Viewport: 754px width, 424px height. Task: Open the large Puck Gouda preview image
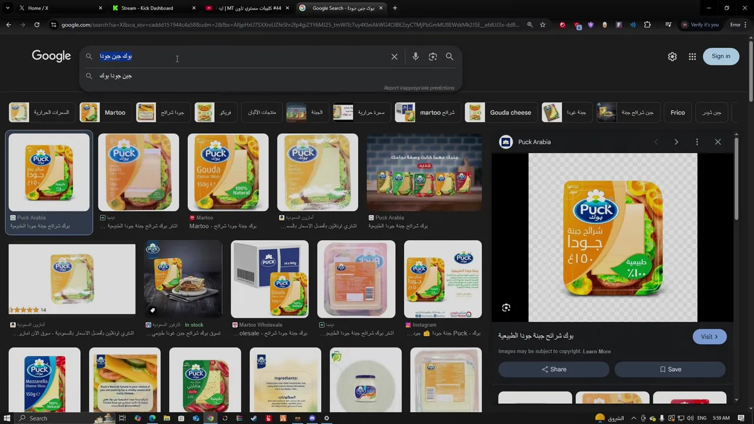pos(613,237)
